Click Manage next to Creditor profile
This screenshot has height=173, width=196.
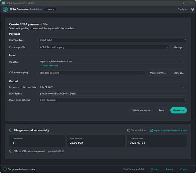click(179, 47)
